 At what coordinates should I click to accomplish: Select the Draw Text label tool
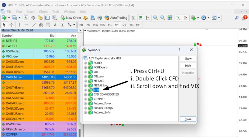coord(55,25)
